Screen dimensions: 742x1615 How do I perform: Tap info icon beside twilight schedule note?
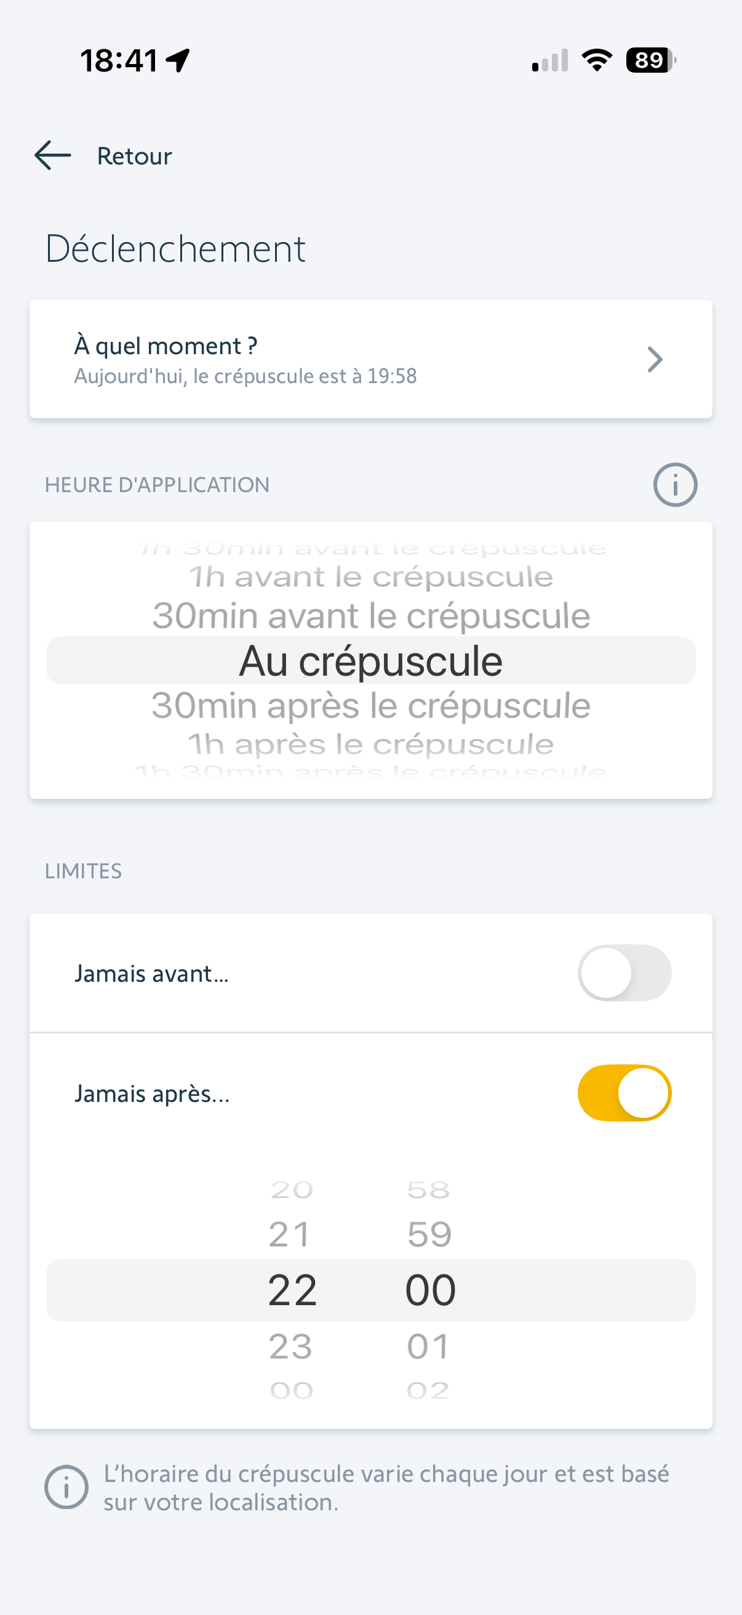coord(66,1487)
